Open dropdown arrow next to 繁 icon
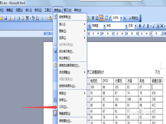Viewport: 166px width, 124px height. click(x=30, y=18)
